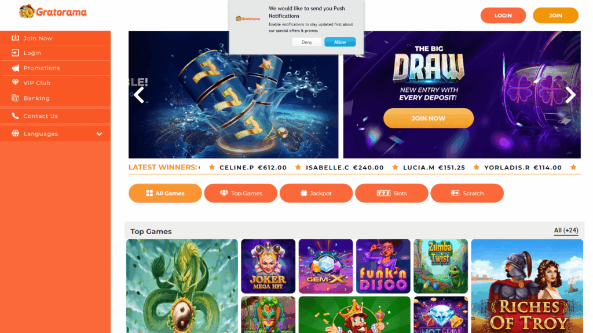Screen dimensions: 593x333
Task: Open the Slots category tab
Action: 392,193
